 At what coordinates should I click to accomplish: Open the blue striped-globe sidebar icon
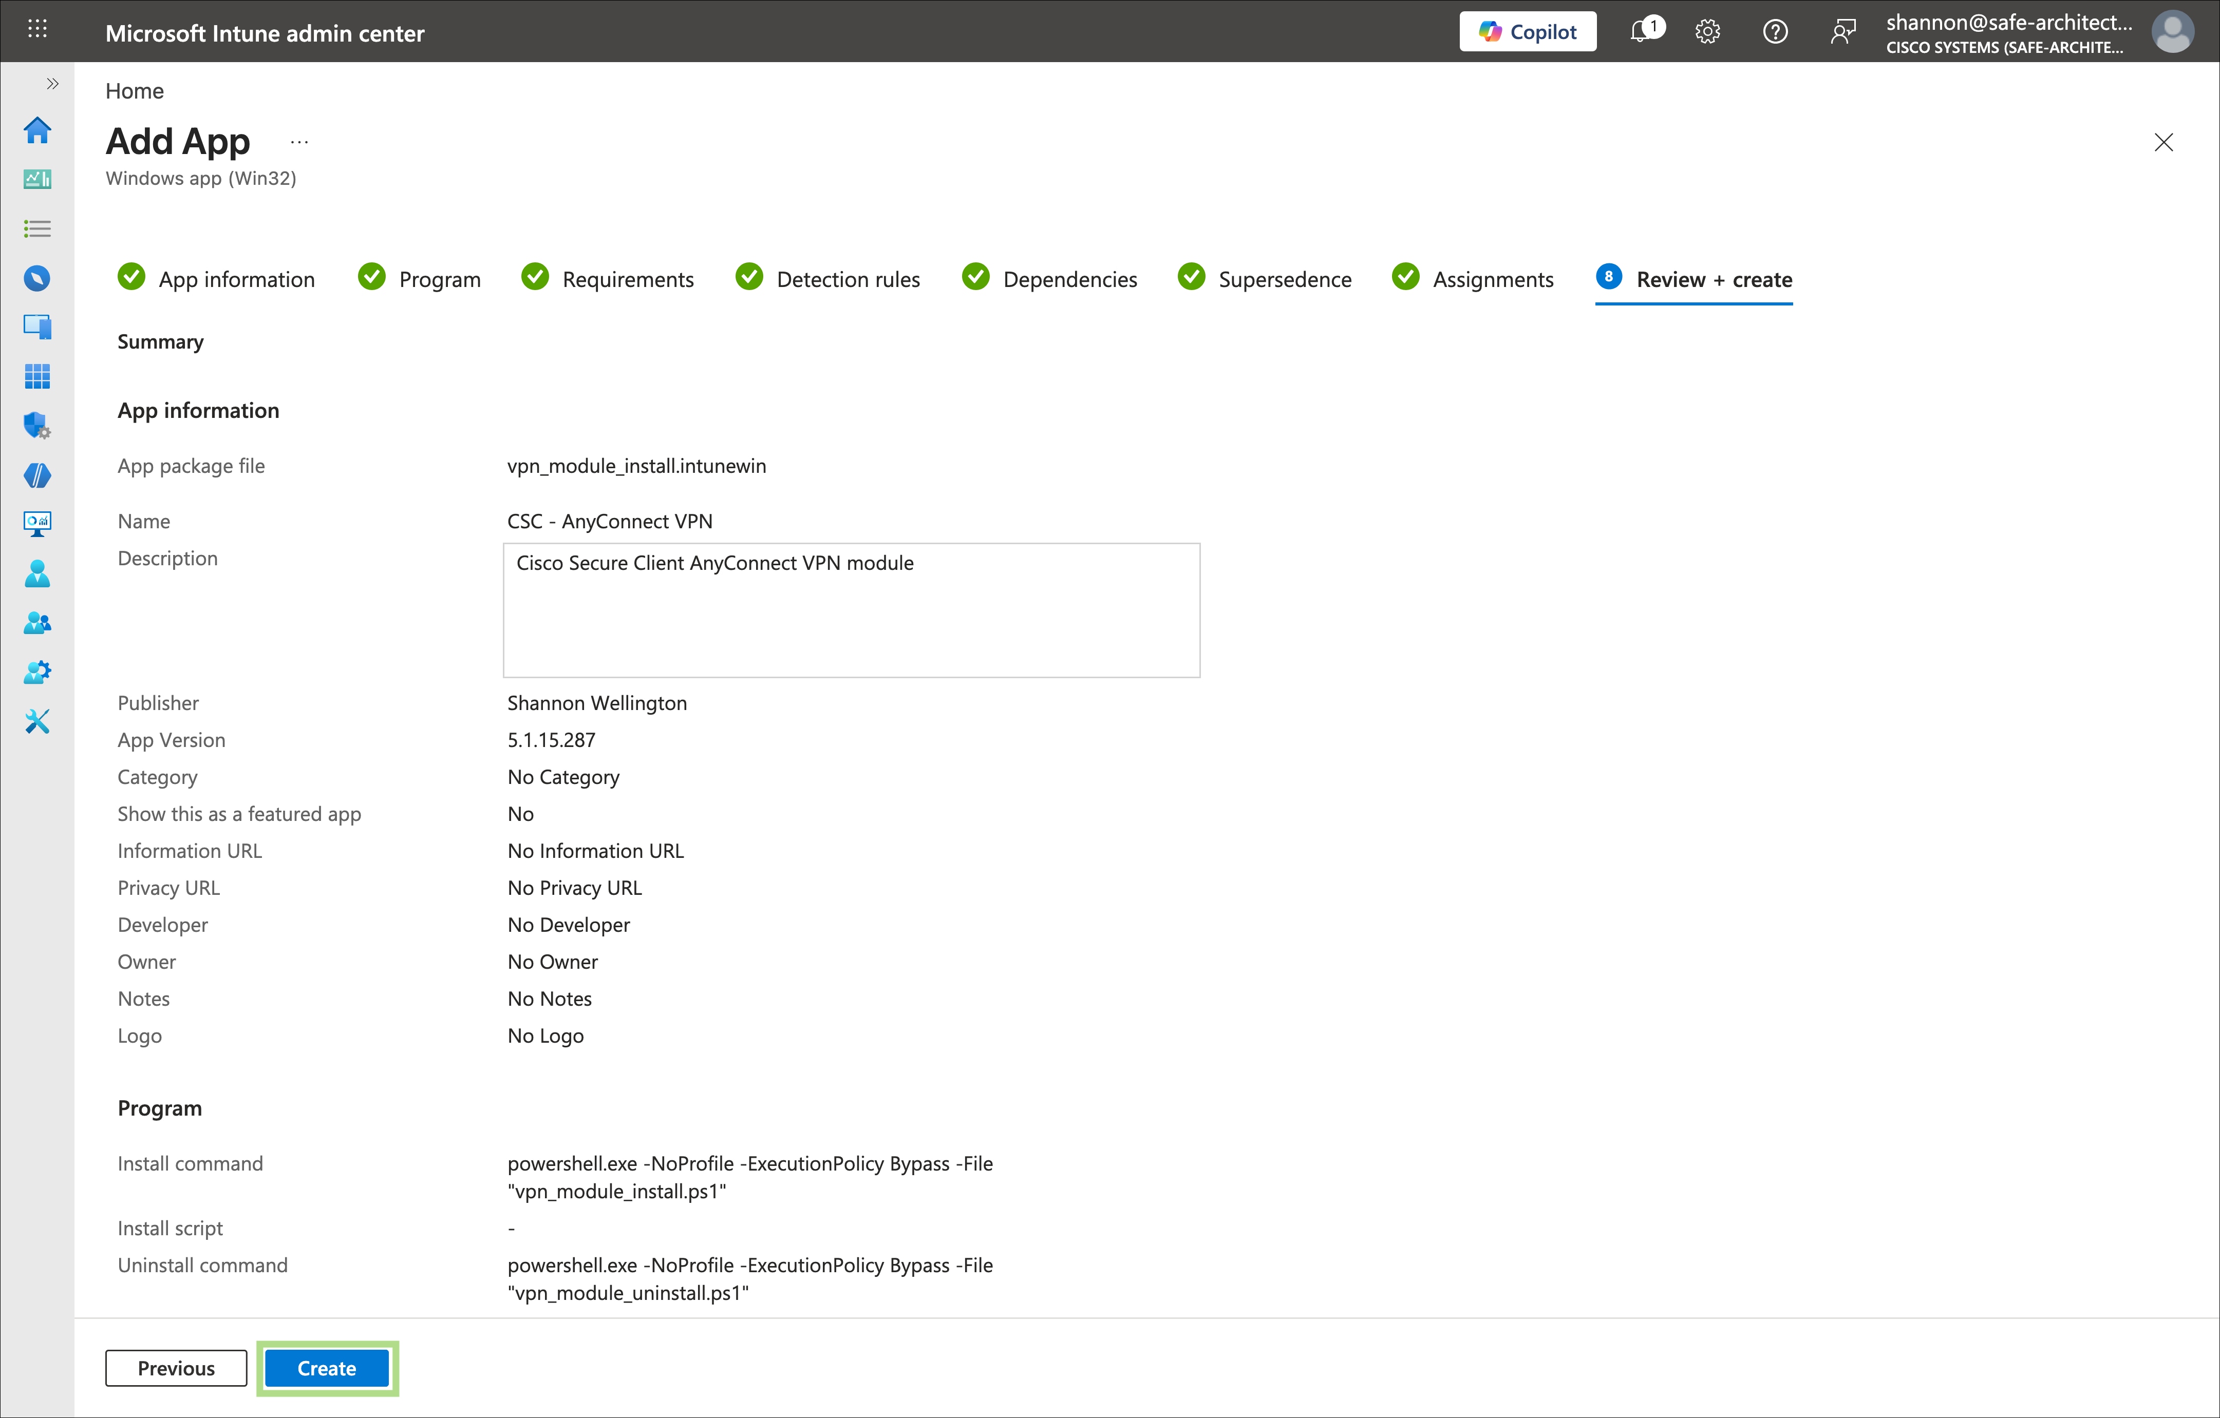(x=37, y=475)
